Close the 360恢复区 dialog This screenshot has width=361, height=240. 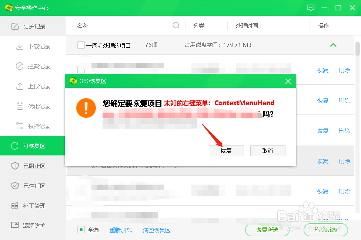(x=288, y=81)
